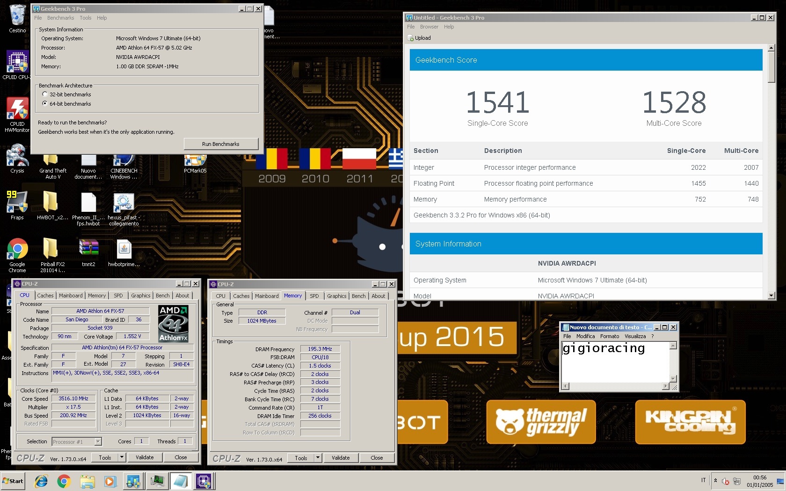
Task: Open the Visualizza menu in Notepad
Action: tap(635, 336)
